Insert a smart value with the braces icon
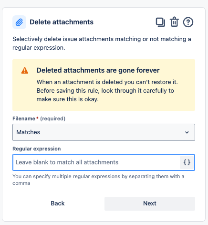Screen dimensions: 208x225 [187, 162]
